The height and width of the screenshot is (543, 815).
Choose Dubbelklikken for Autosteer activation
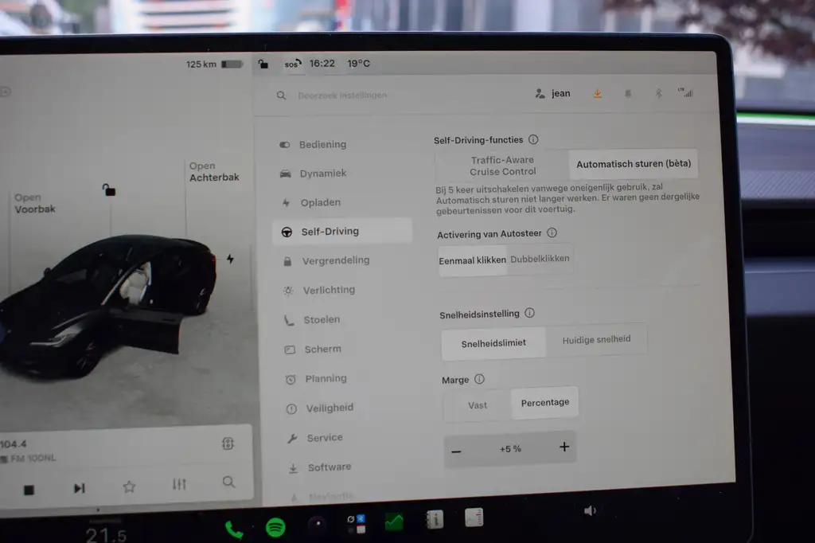coord(540,259)
